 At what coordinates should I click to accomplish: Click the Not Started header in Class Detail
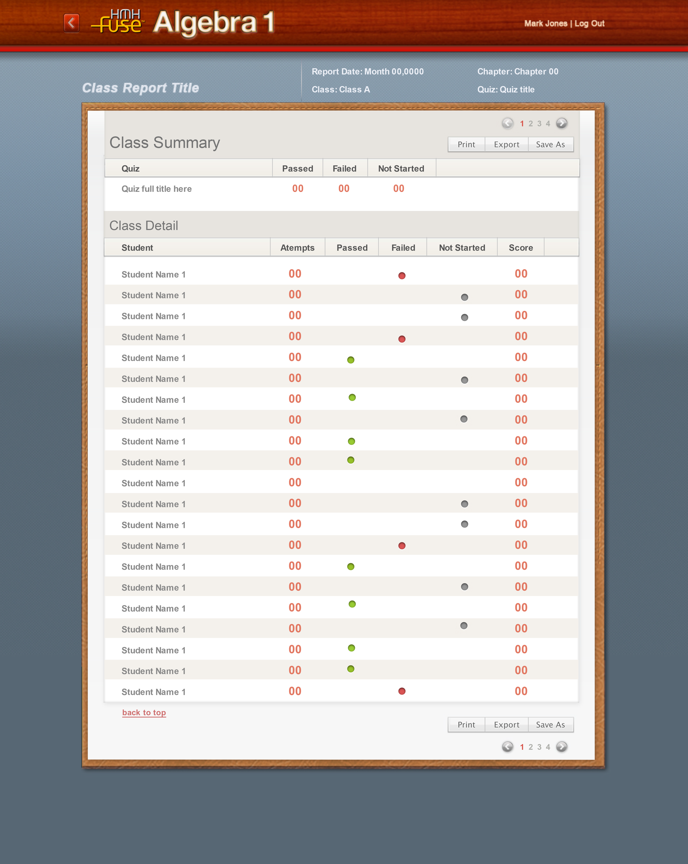462,248
